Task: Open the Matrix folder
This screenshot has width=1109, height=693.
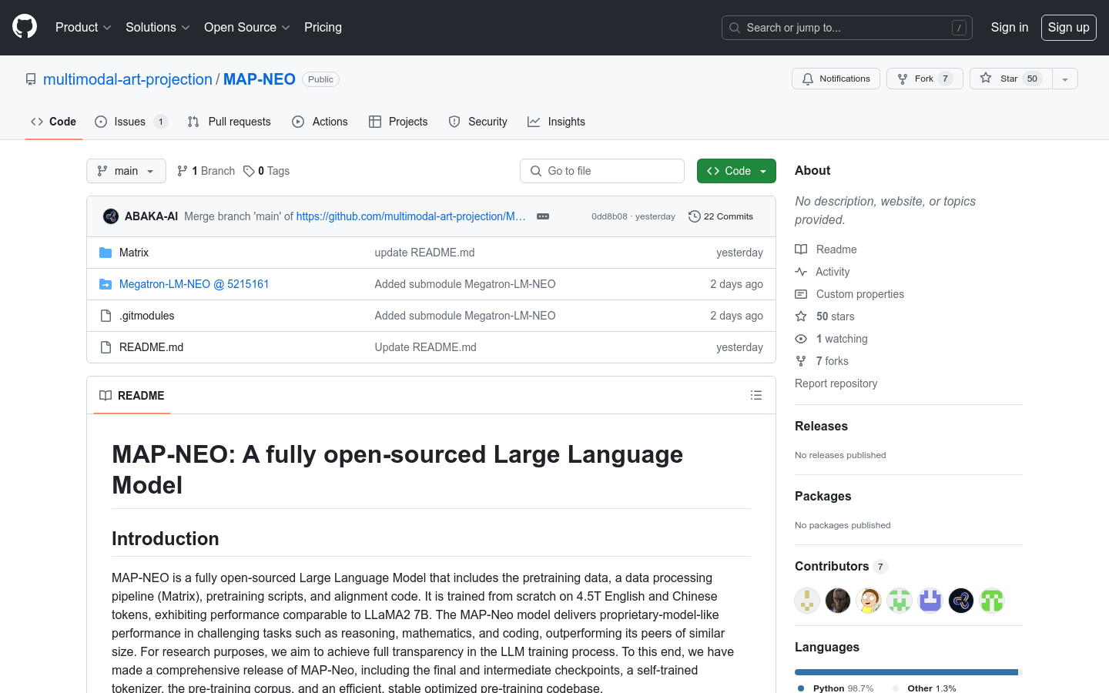Action: 134,253
